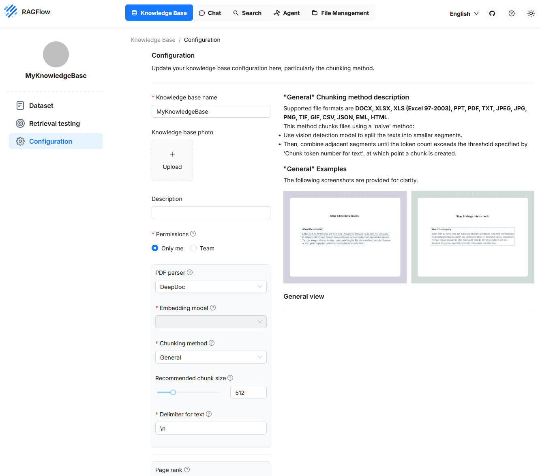Open the PDF parser DeepDoc dropdown
Image resolution: width=540 pixels, height=476 pixels.
(x=211, y=286)
